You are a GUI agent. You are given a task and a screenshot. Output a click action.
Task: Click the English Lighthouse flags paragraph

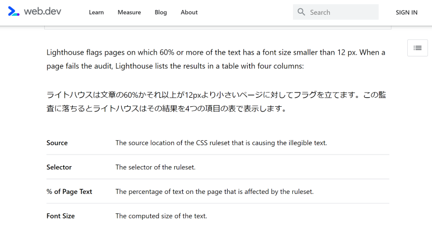215,59
